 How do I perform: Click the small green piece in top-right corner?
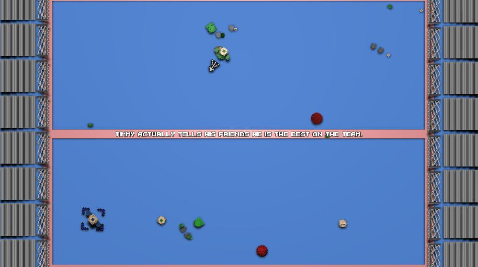tap(389, 6)
